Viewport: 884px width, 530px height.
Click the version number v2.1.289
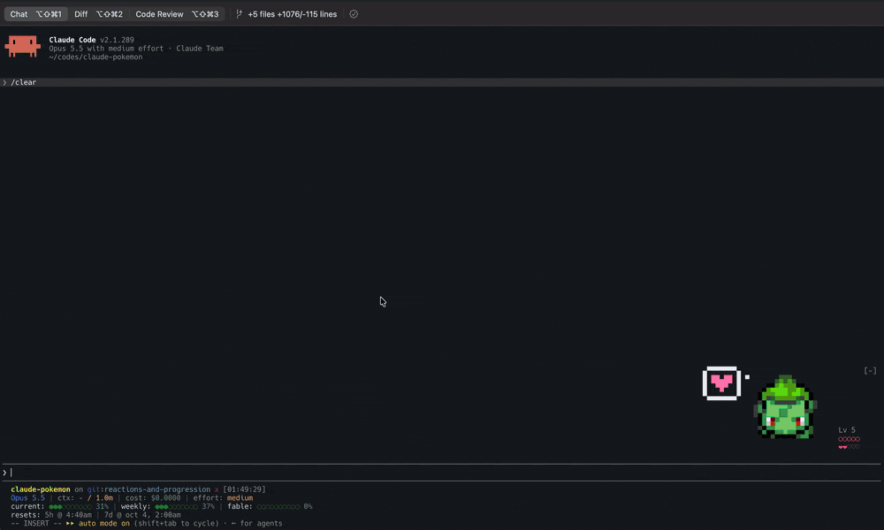(x=117, y=40)
